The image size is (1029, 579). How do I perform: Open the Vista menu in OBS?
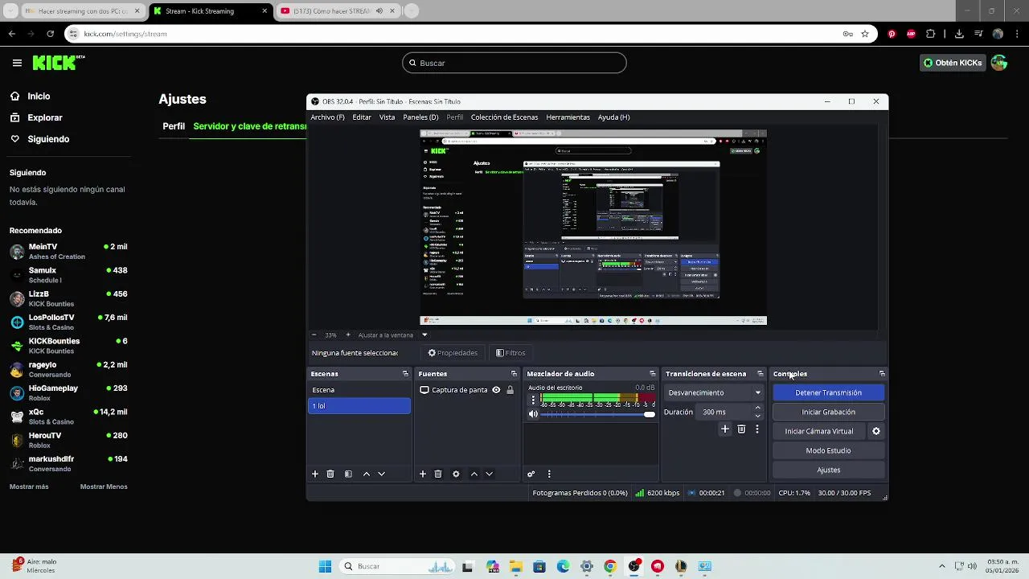[387, 117]
